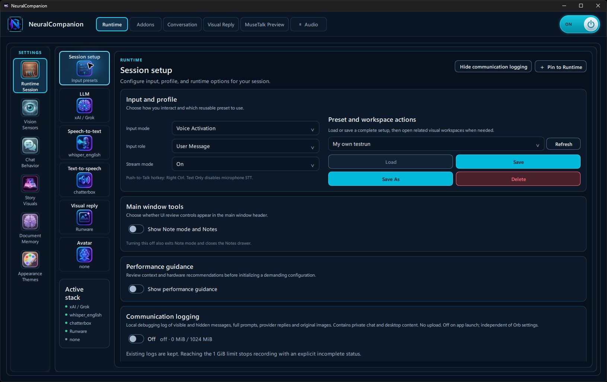Viewport: 607px width, 382px height.
Task: Click "off · 0 MiB / 1024 MiB" status
Action: 186,339
